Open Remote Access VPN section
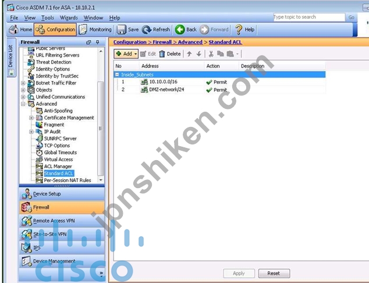The height and width of the screenshot is (283, 369). (x=62, y=221)
